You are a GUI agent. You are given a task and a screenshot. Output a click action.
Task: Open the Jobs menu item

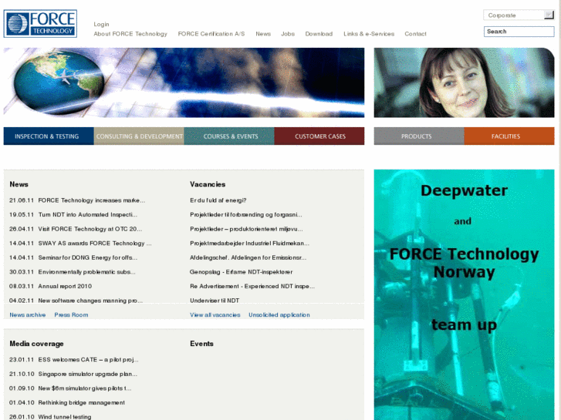click(288, 34)
